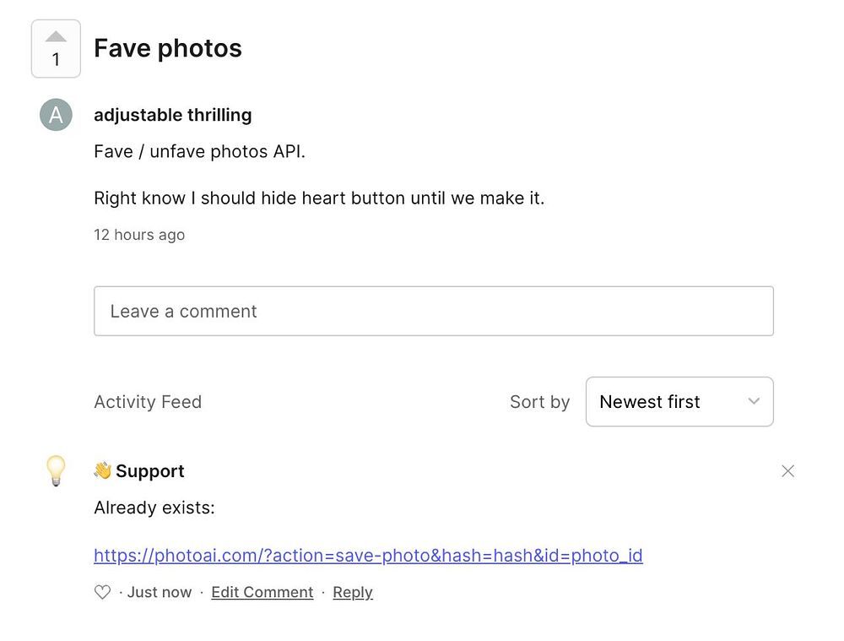Like the Support comment with the heart
The height and width of the screenshot is (641, 844).
(x=102, y=592)
